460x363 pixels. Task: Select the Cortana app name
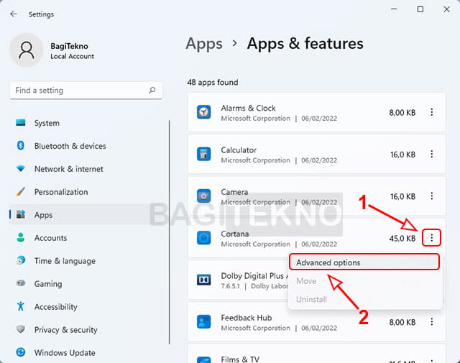point(235,234)
